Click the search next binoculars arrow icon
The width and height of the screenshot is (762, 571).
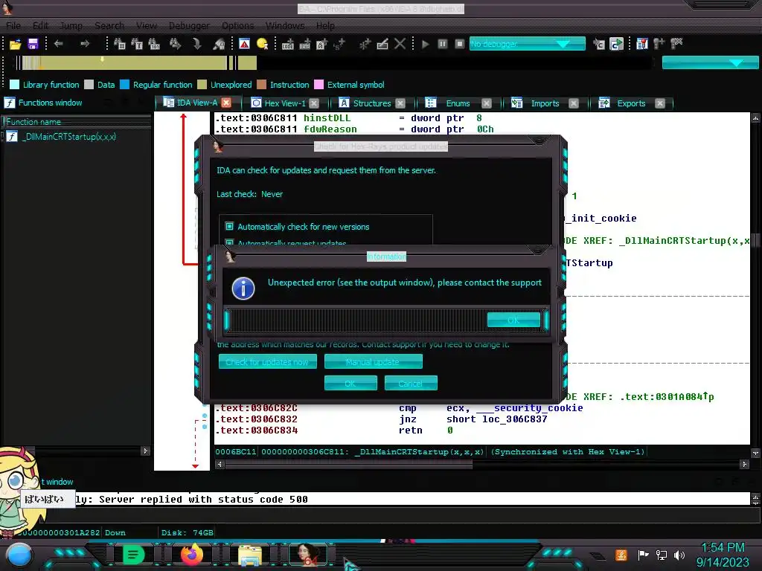pos(175,44)
